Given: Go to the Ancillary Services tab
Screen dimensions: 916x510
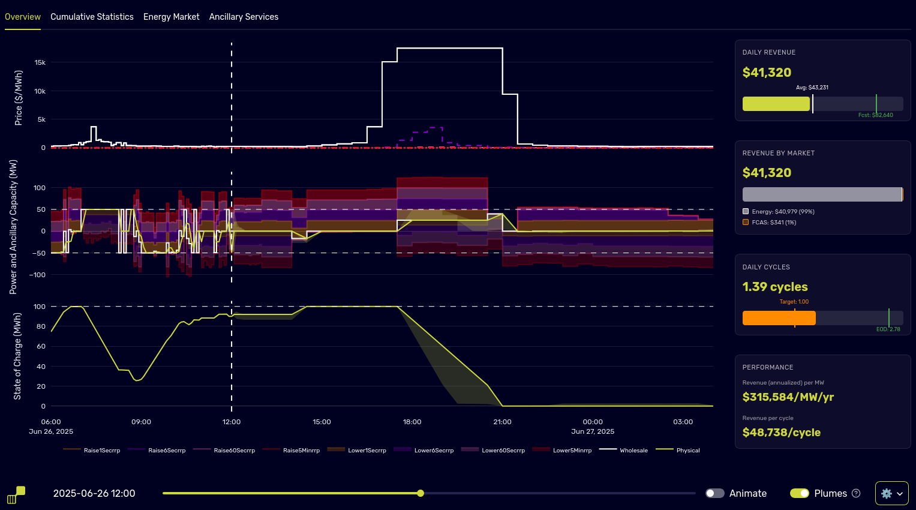Looking at the screenshot, I should tap(244, 17).
